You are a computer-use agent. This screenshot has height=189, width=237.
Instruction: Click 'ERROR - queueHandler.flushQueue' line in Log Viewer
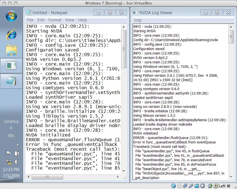[x=171, y=138]
